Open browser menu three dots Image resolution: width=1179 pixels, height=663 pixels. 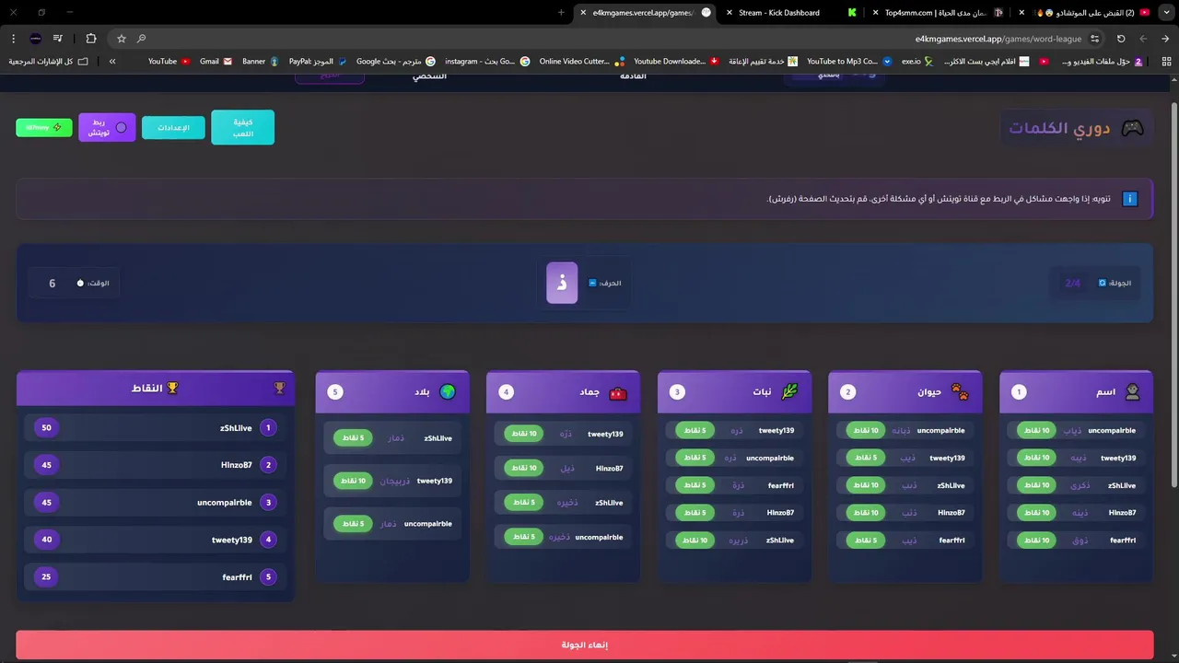click(13, 39)
